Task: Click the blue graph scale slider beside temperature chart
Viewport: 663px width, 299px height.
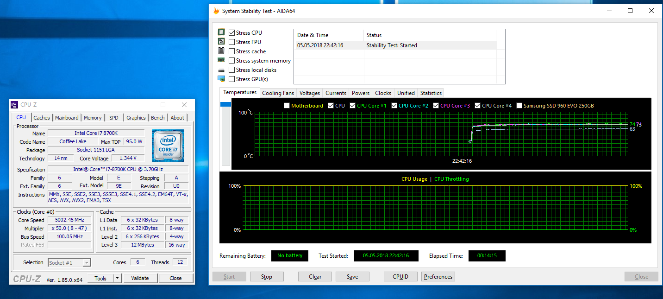Action: click(x=225, y=105)
